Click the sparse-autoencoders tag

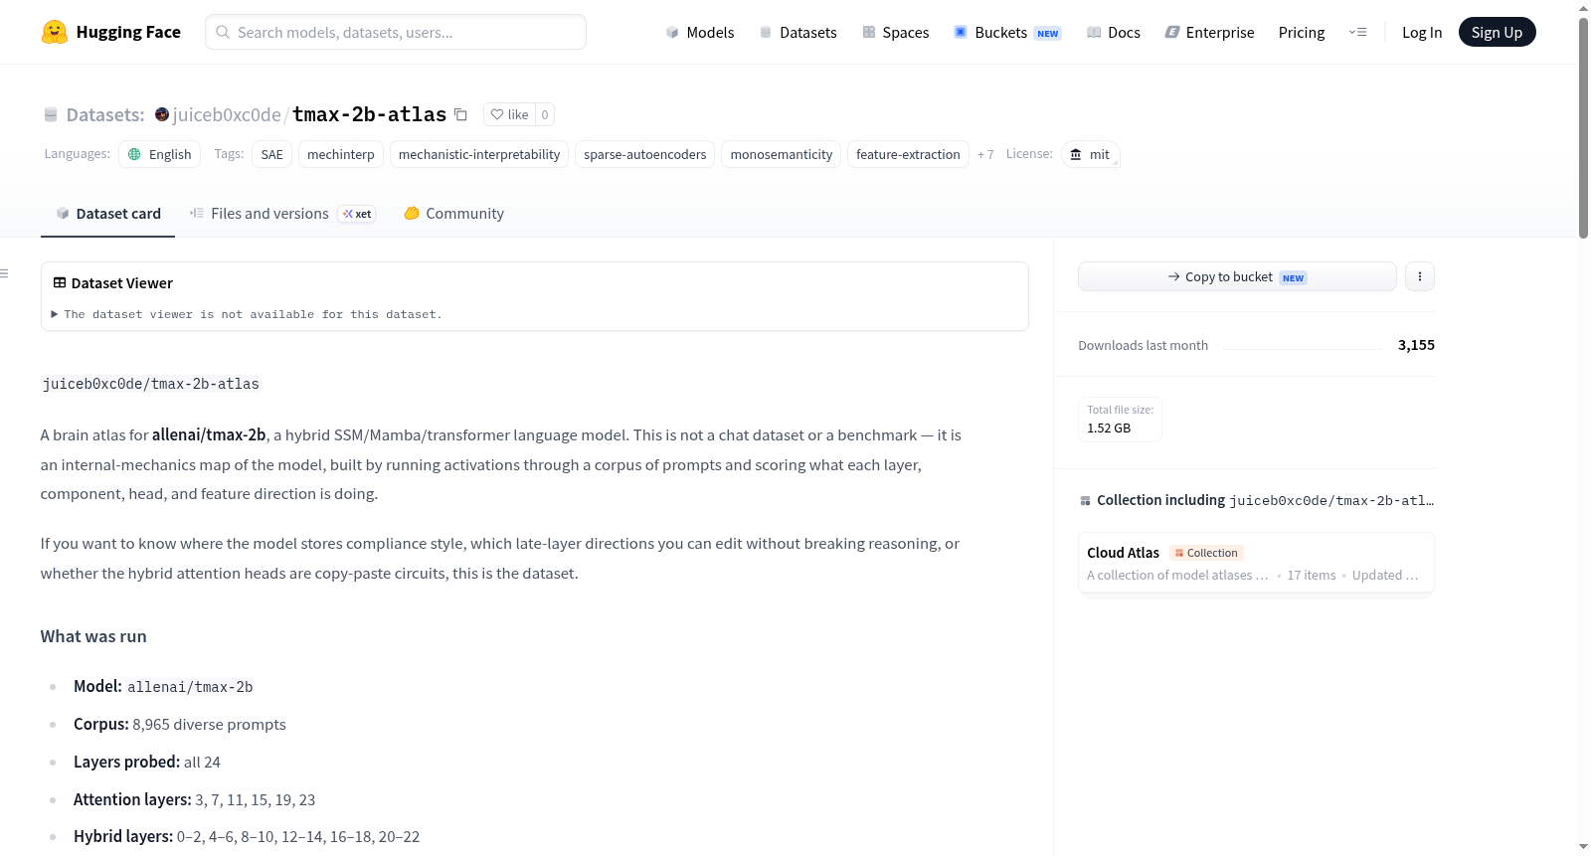(645, 154)
